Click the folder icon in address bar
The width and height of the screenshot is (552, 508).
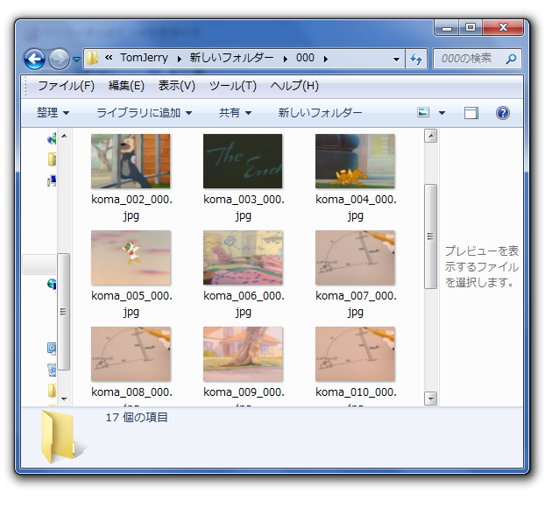click(92, 58)
